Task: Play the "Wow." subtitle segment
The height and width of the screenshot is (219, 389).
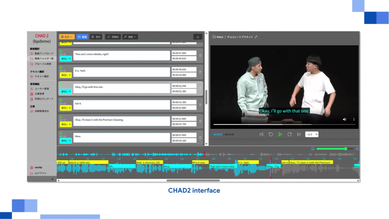Action: click(x=61, y=133)
